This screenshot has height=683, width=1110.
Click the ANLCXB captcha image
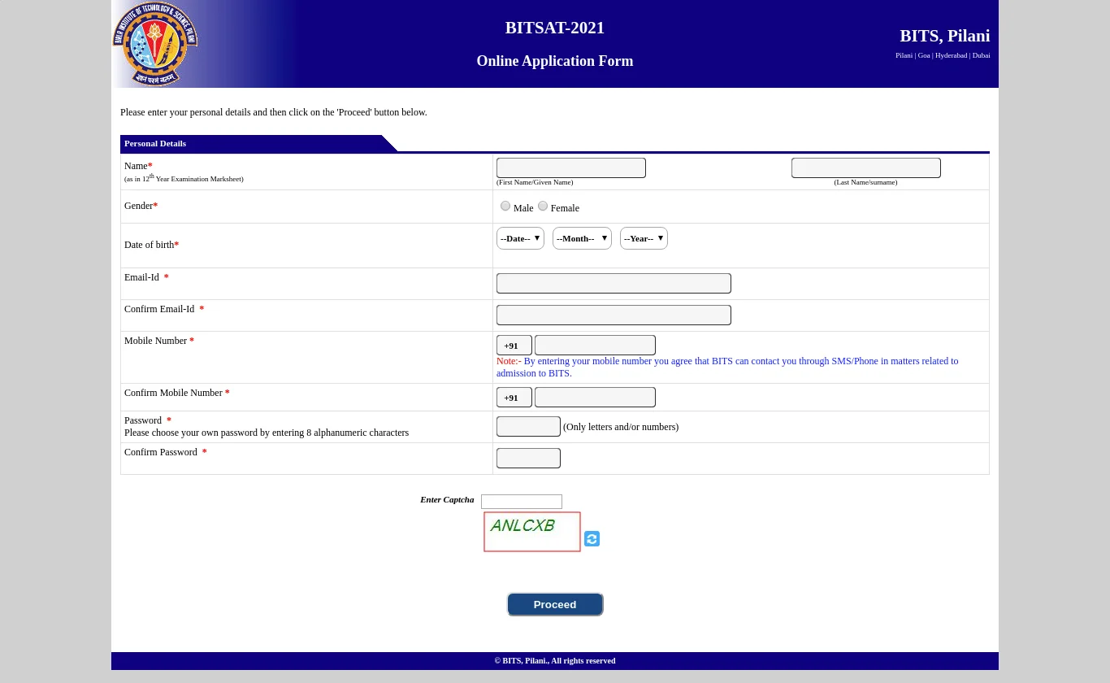532,532
